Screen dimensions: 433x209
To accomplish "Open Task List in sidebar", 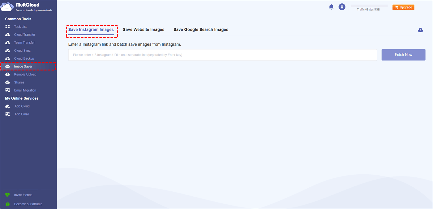I will [x=20, y=27].
